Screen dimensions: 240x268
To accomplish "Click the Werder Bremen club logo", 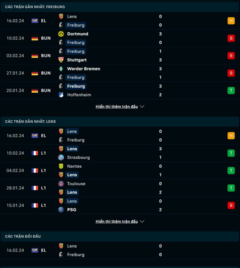I will click(61, 69).
